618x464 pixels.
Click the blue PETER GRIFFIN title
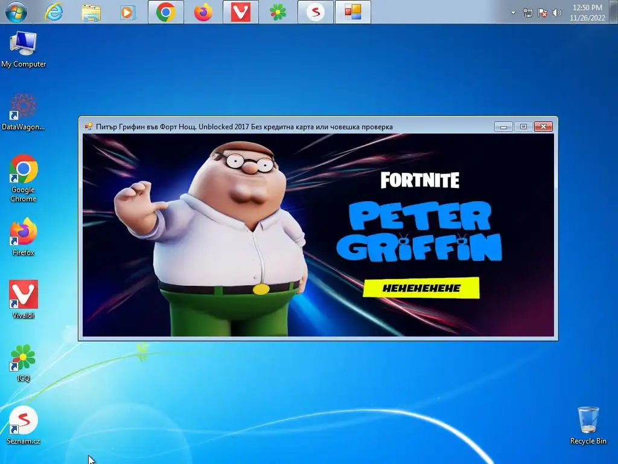tap(419, 231)
